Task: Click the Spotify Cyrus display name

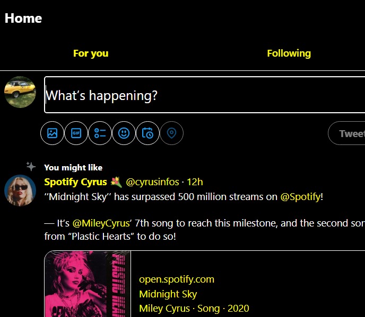Action: click(75, 182)
